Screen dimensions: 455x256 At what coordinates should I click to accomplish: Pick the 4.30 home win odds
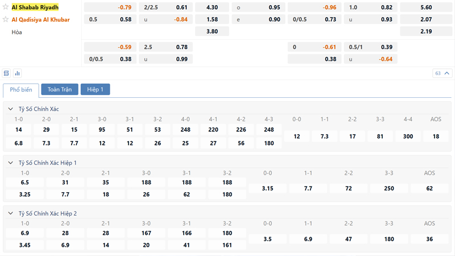click(x=211, y=7)
